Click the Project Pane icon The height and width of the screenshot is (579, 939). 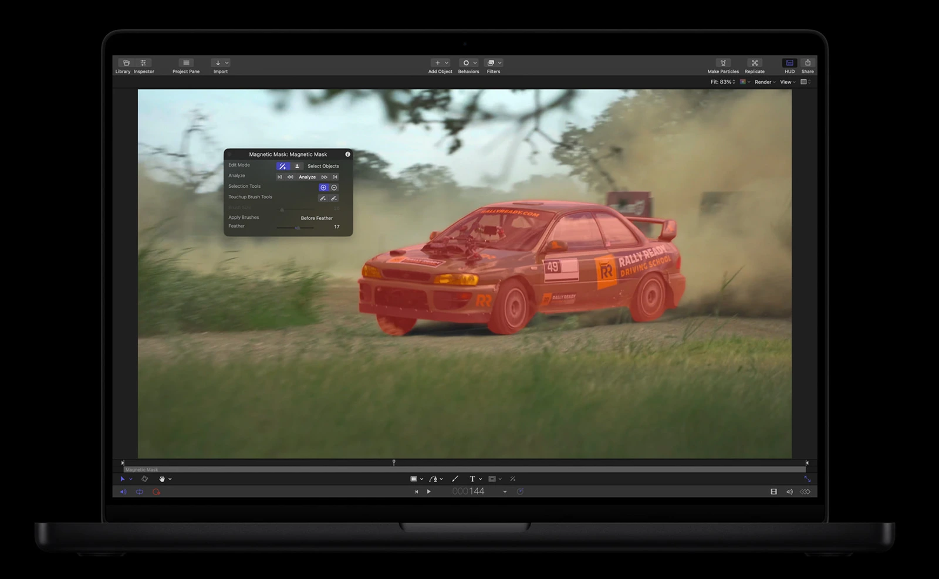[185, 63]
